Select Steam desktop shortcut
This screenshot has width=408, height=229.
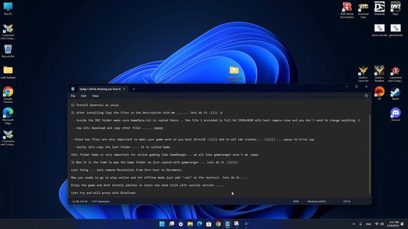pyautogui.click(x=395, y=94)
